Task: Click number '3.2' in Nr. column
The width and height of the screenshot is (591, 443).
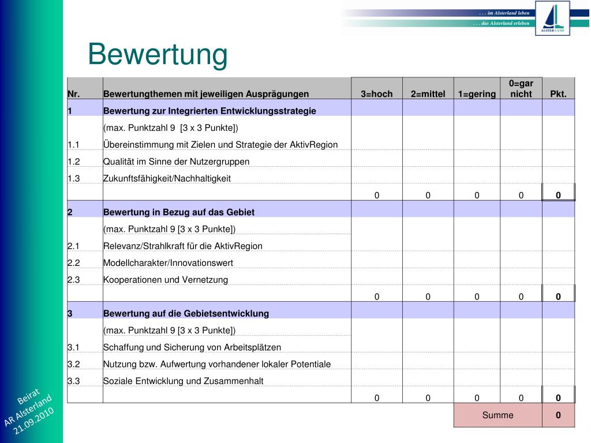Action: tap(73, 365)
